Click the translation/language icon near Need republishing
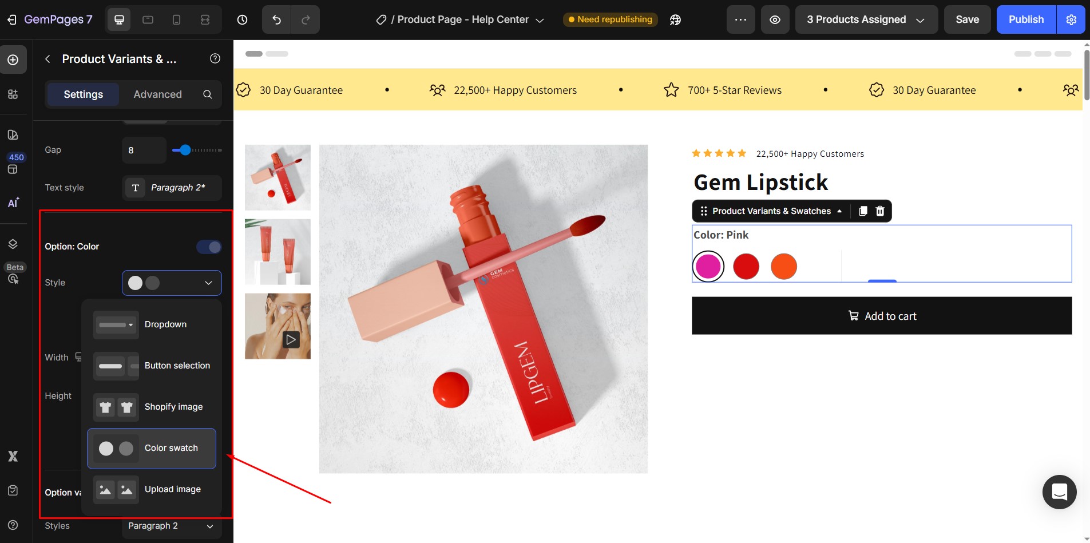1090x543 pixels. pyautogui.click(x=675, y=19)
